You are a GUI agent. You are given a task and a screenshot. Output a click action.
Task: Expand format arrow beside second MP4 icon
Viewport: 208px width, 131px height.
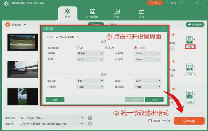(x=194, y=67)
